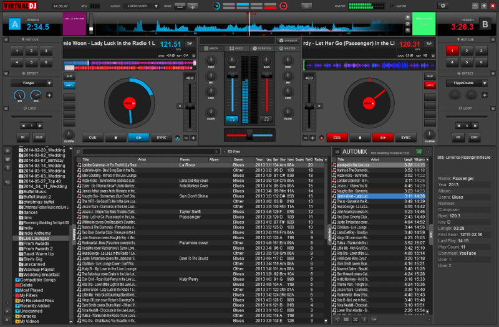Stop playback on deck B
The height and width of the screenshot is (327, 499).
360,138
